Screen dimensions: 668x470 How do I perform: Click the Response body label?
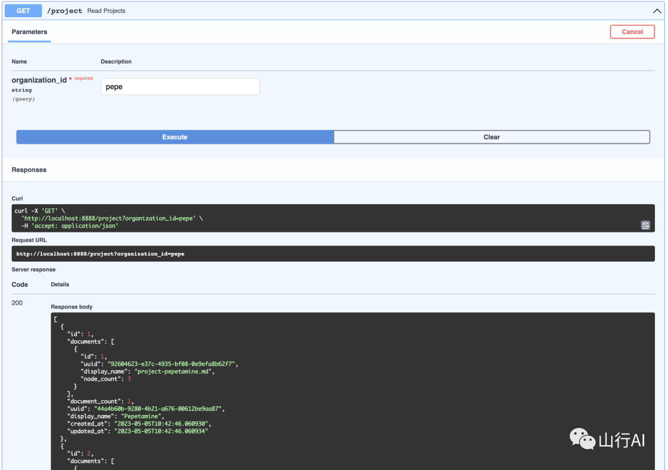(x=72, y=307)
